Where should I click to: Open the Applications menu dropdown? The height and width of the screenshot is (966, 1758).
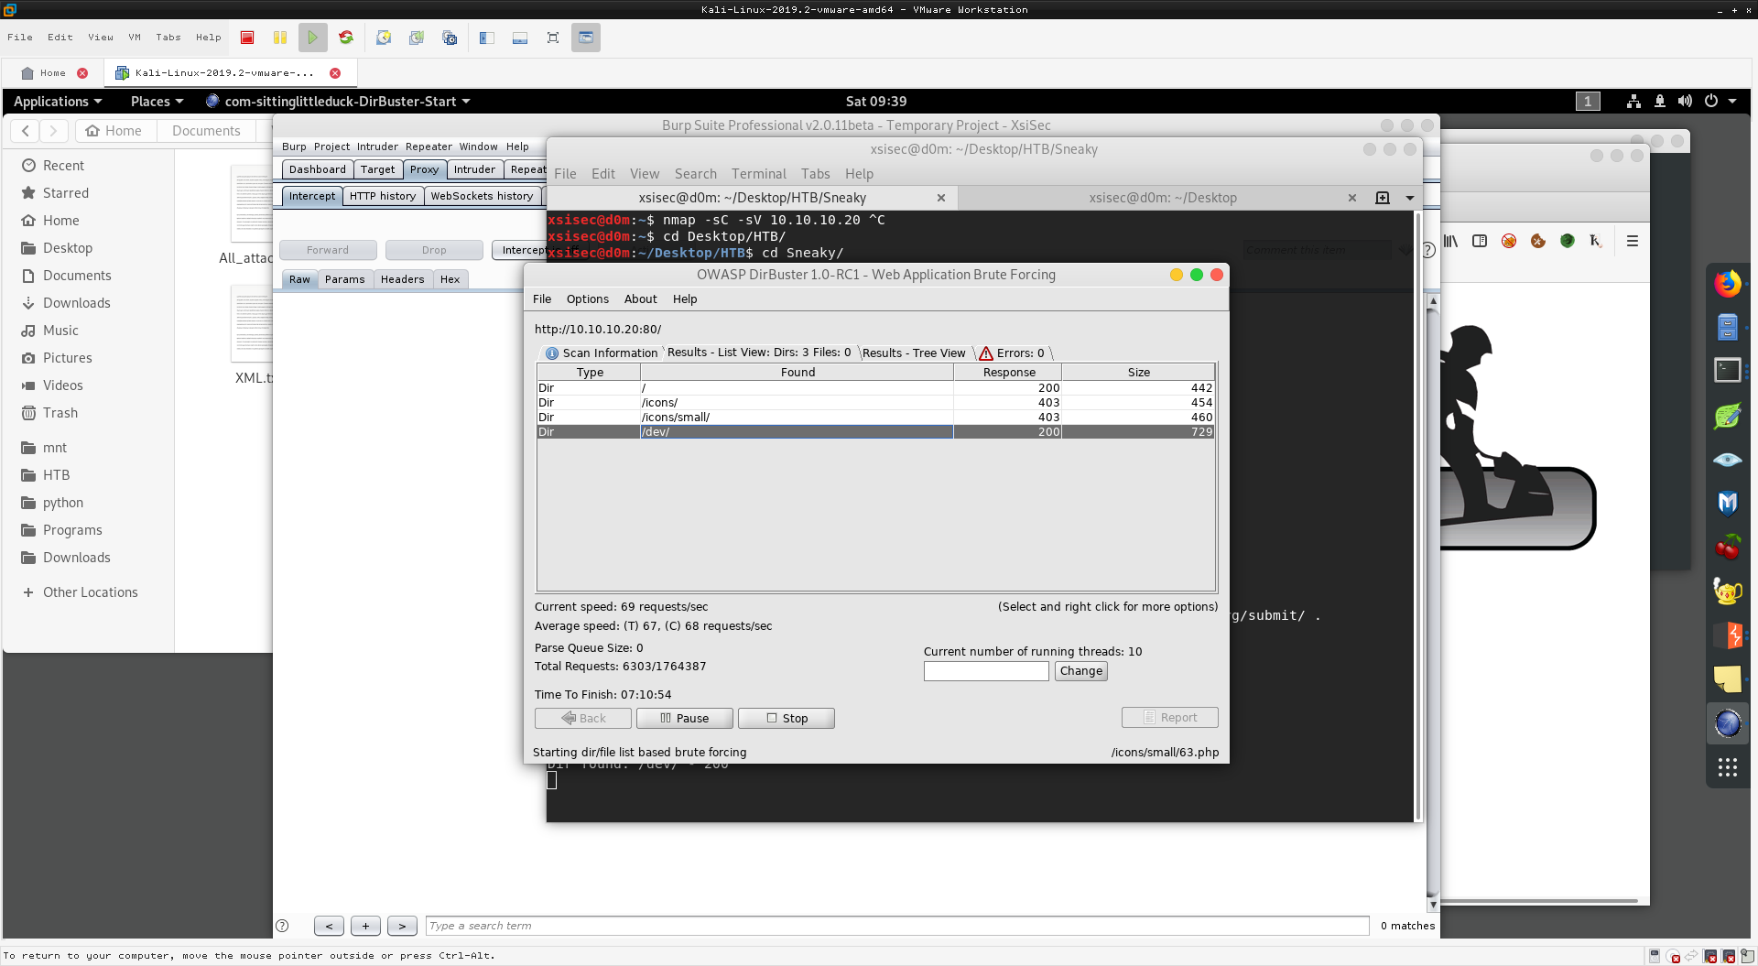click(58, 101)
